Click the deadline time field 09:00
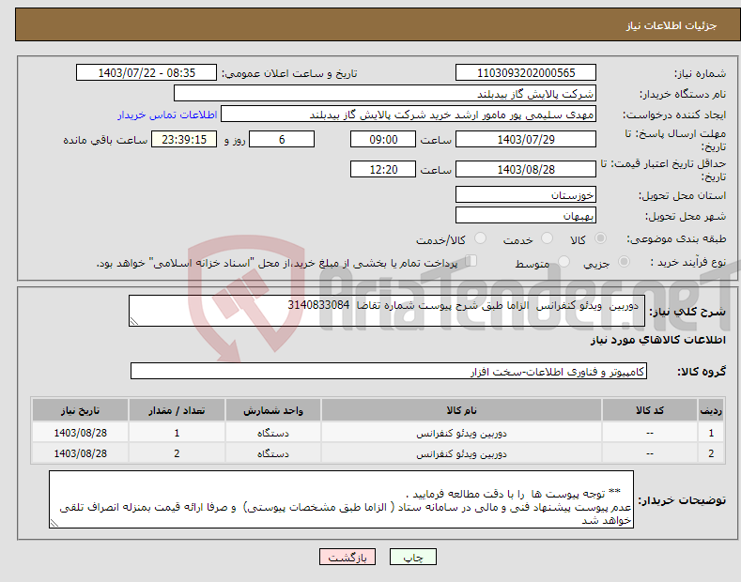741x582 pixels. tap(383, 139)
